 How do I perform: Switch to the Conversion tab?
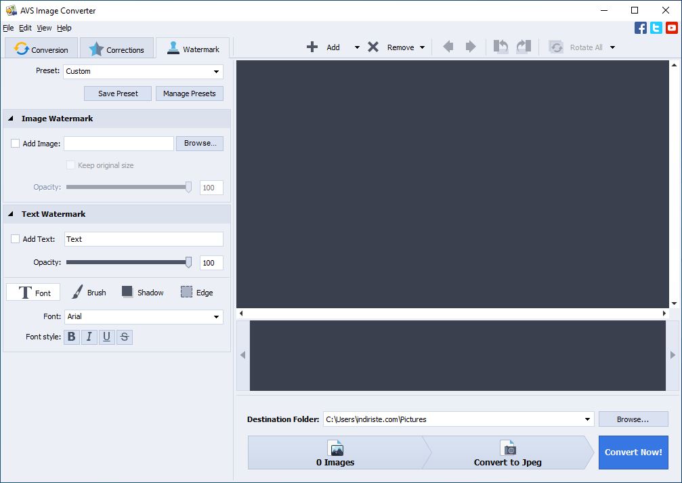coord(41,48)
